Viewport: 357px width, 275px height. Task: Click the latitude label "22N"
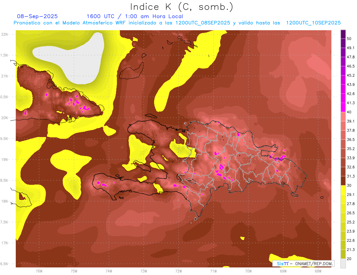click(5, 34)
